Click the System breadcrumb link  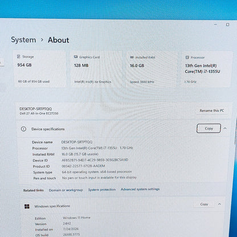(x=23, y=40)
